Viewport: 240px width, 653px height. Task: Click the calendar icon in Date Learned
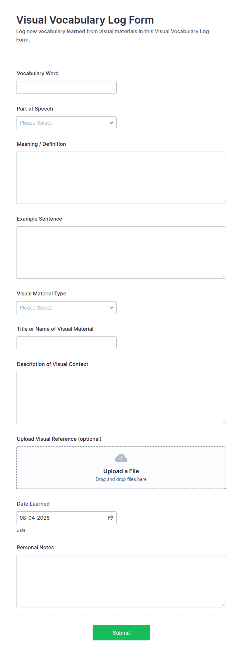(x=110, y=518)
